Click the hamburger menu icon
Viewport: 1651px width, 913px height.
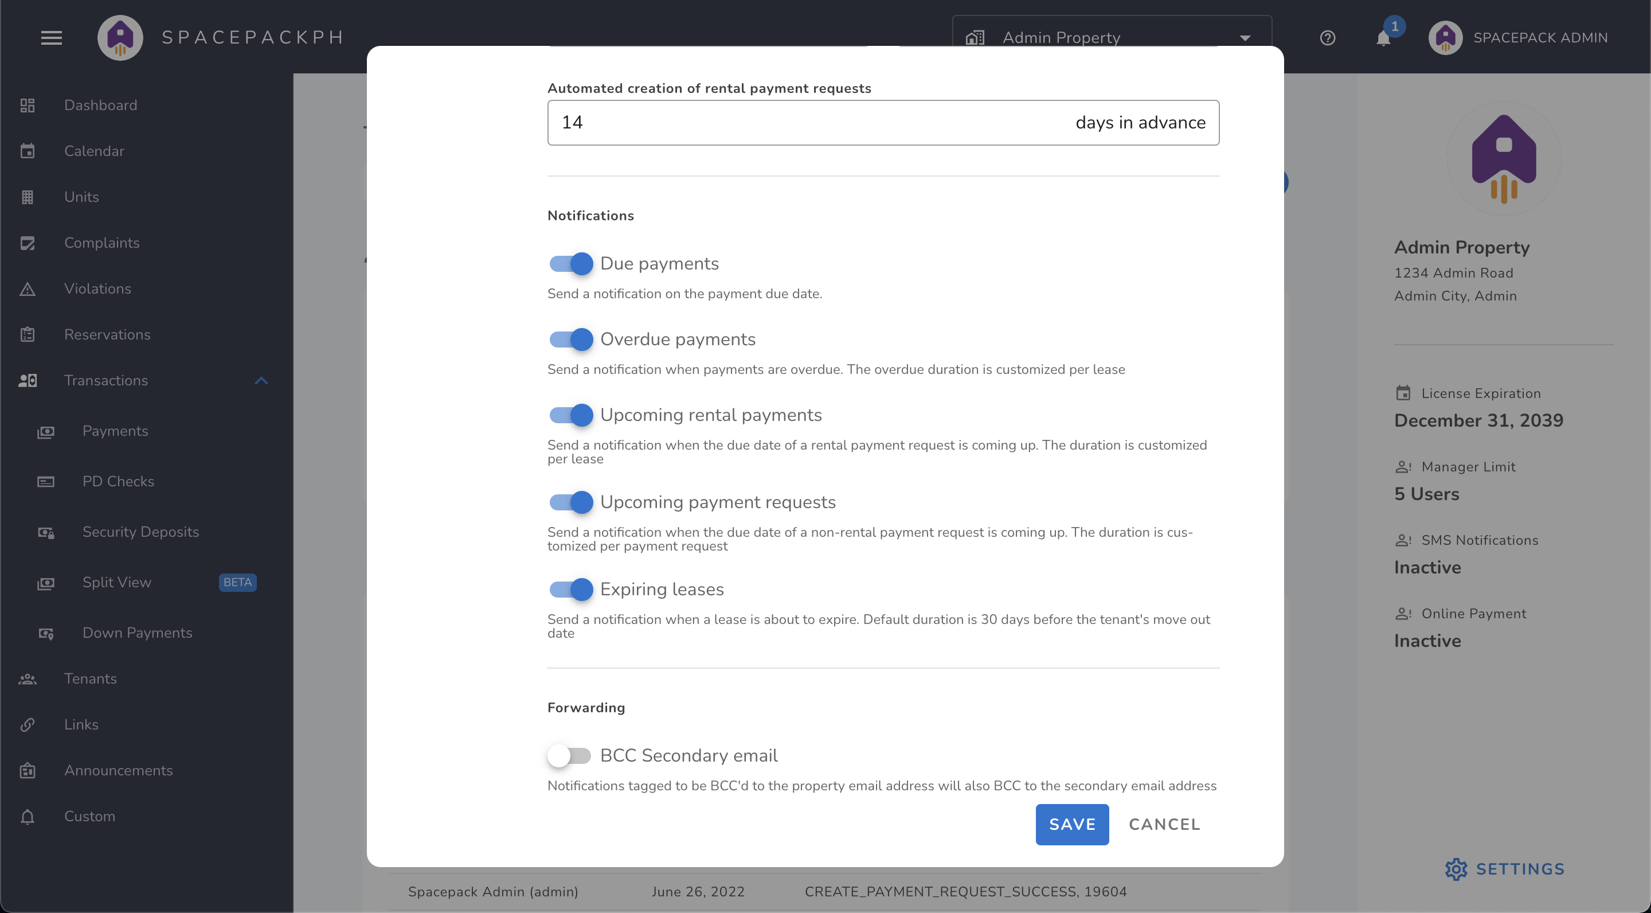(52, 37)
